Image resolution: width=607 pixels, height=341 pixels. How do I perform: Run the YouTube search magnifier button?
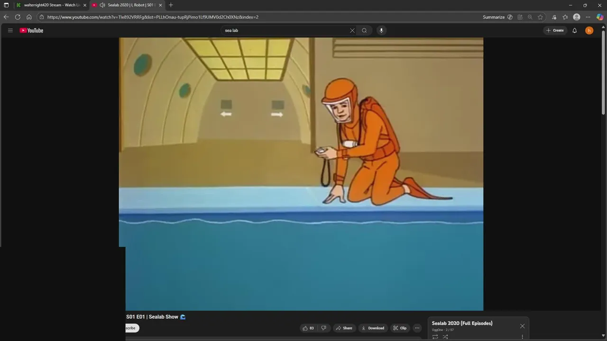point(364,30)
